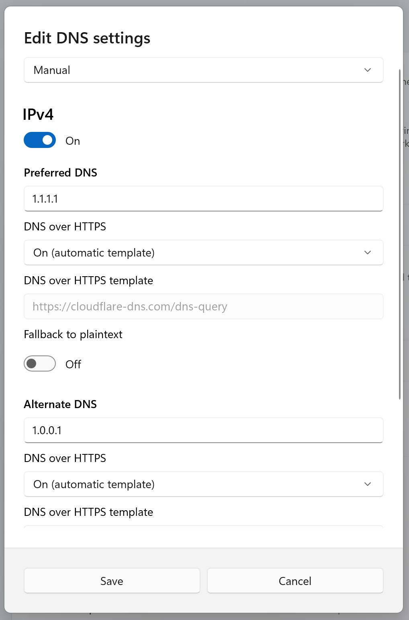Enable the Fallback to plaintext toggle

(x=40, y=363)
